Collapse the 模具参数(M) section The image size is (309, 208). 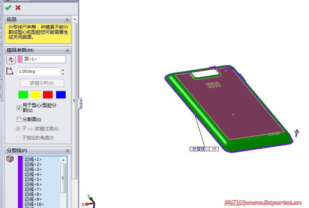[67, 51]
